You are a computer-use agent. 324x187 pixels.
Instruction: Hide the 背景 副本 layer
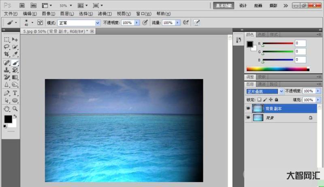click(248, 108)
